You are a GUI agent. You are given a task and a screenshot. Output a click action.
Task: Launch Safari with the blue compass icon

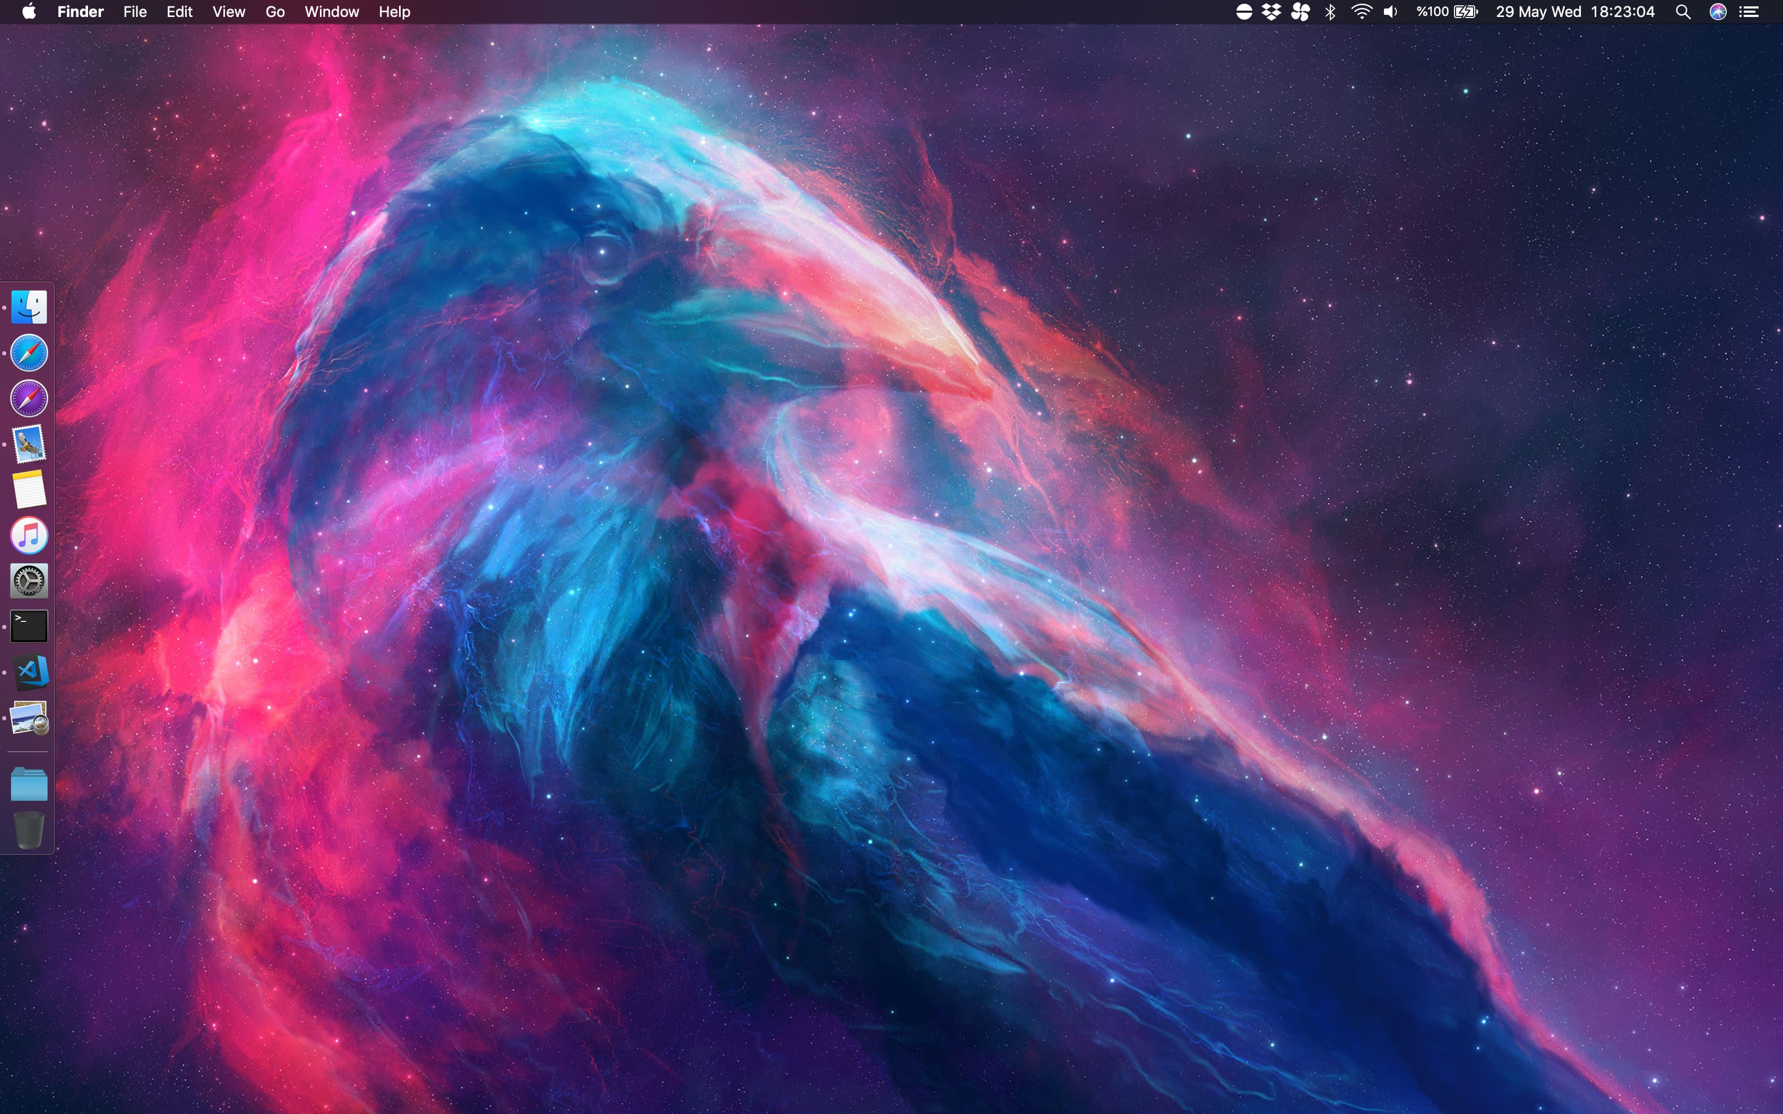[x=30, y=353]
